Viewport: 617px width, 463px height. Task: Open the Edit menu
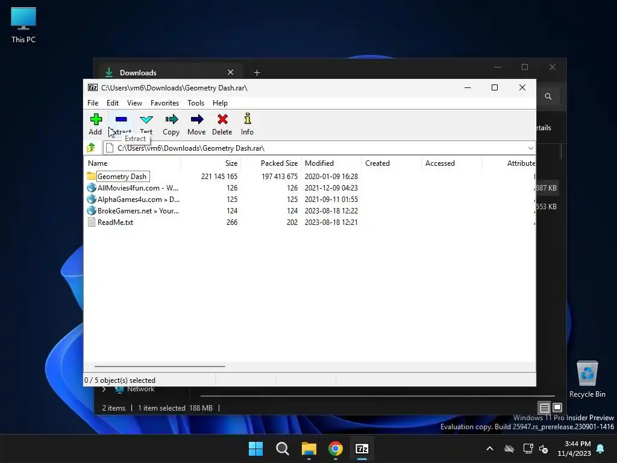coord(113,102)
